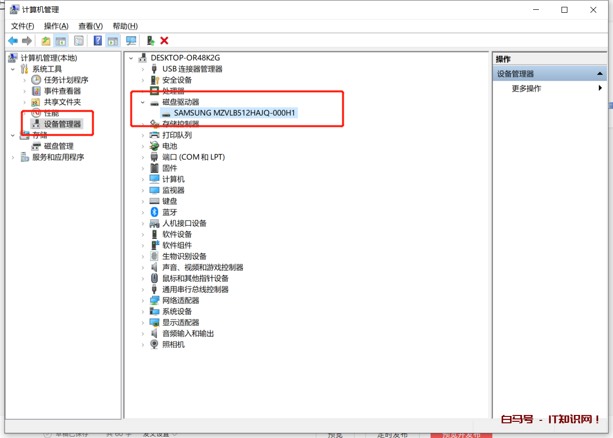
Task: Toggle Show/Hide Action Pane toolbar button
Action: pos(113,41)
